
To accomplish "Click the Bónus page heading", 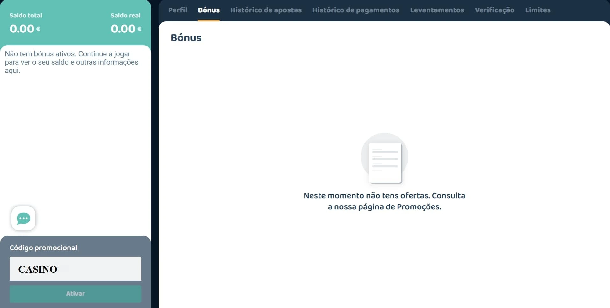I will click(186, 38).
